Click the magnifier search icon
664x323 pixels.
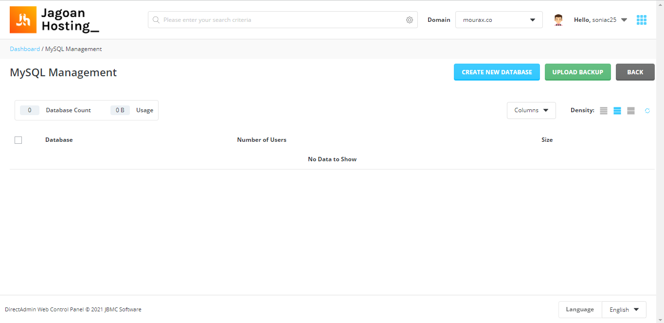point(156,20)
